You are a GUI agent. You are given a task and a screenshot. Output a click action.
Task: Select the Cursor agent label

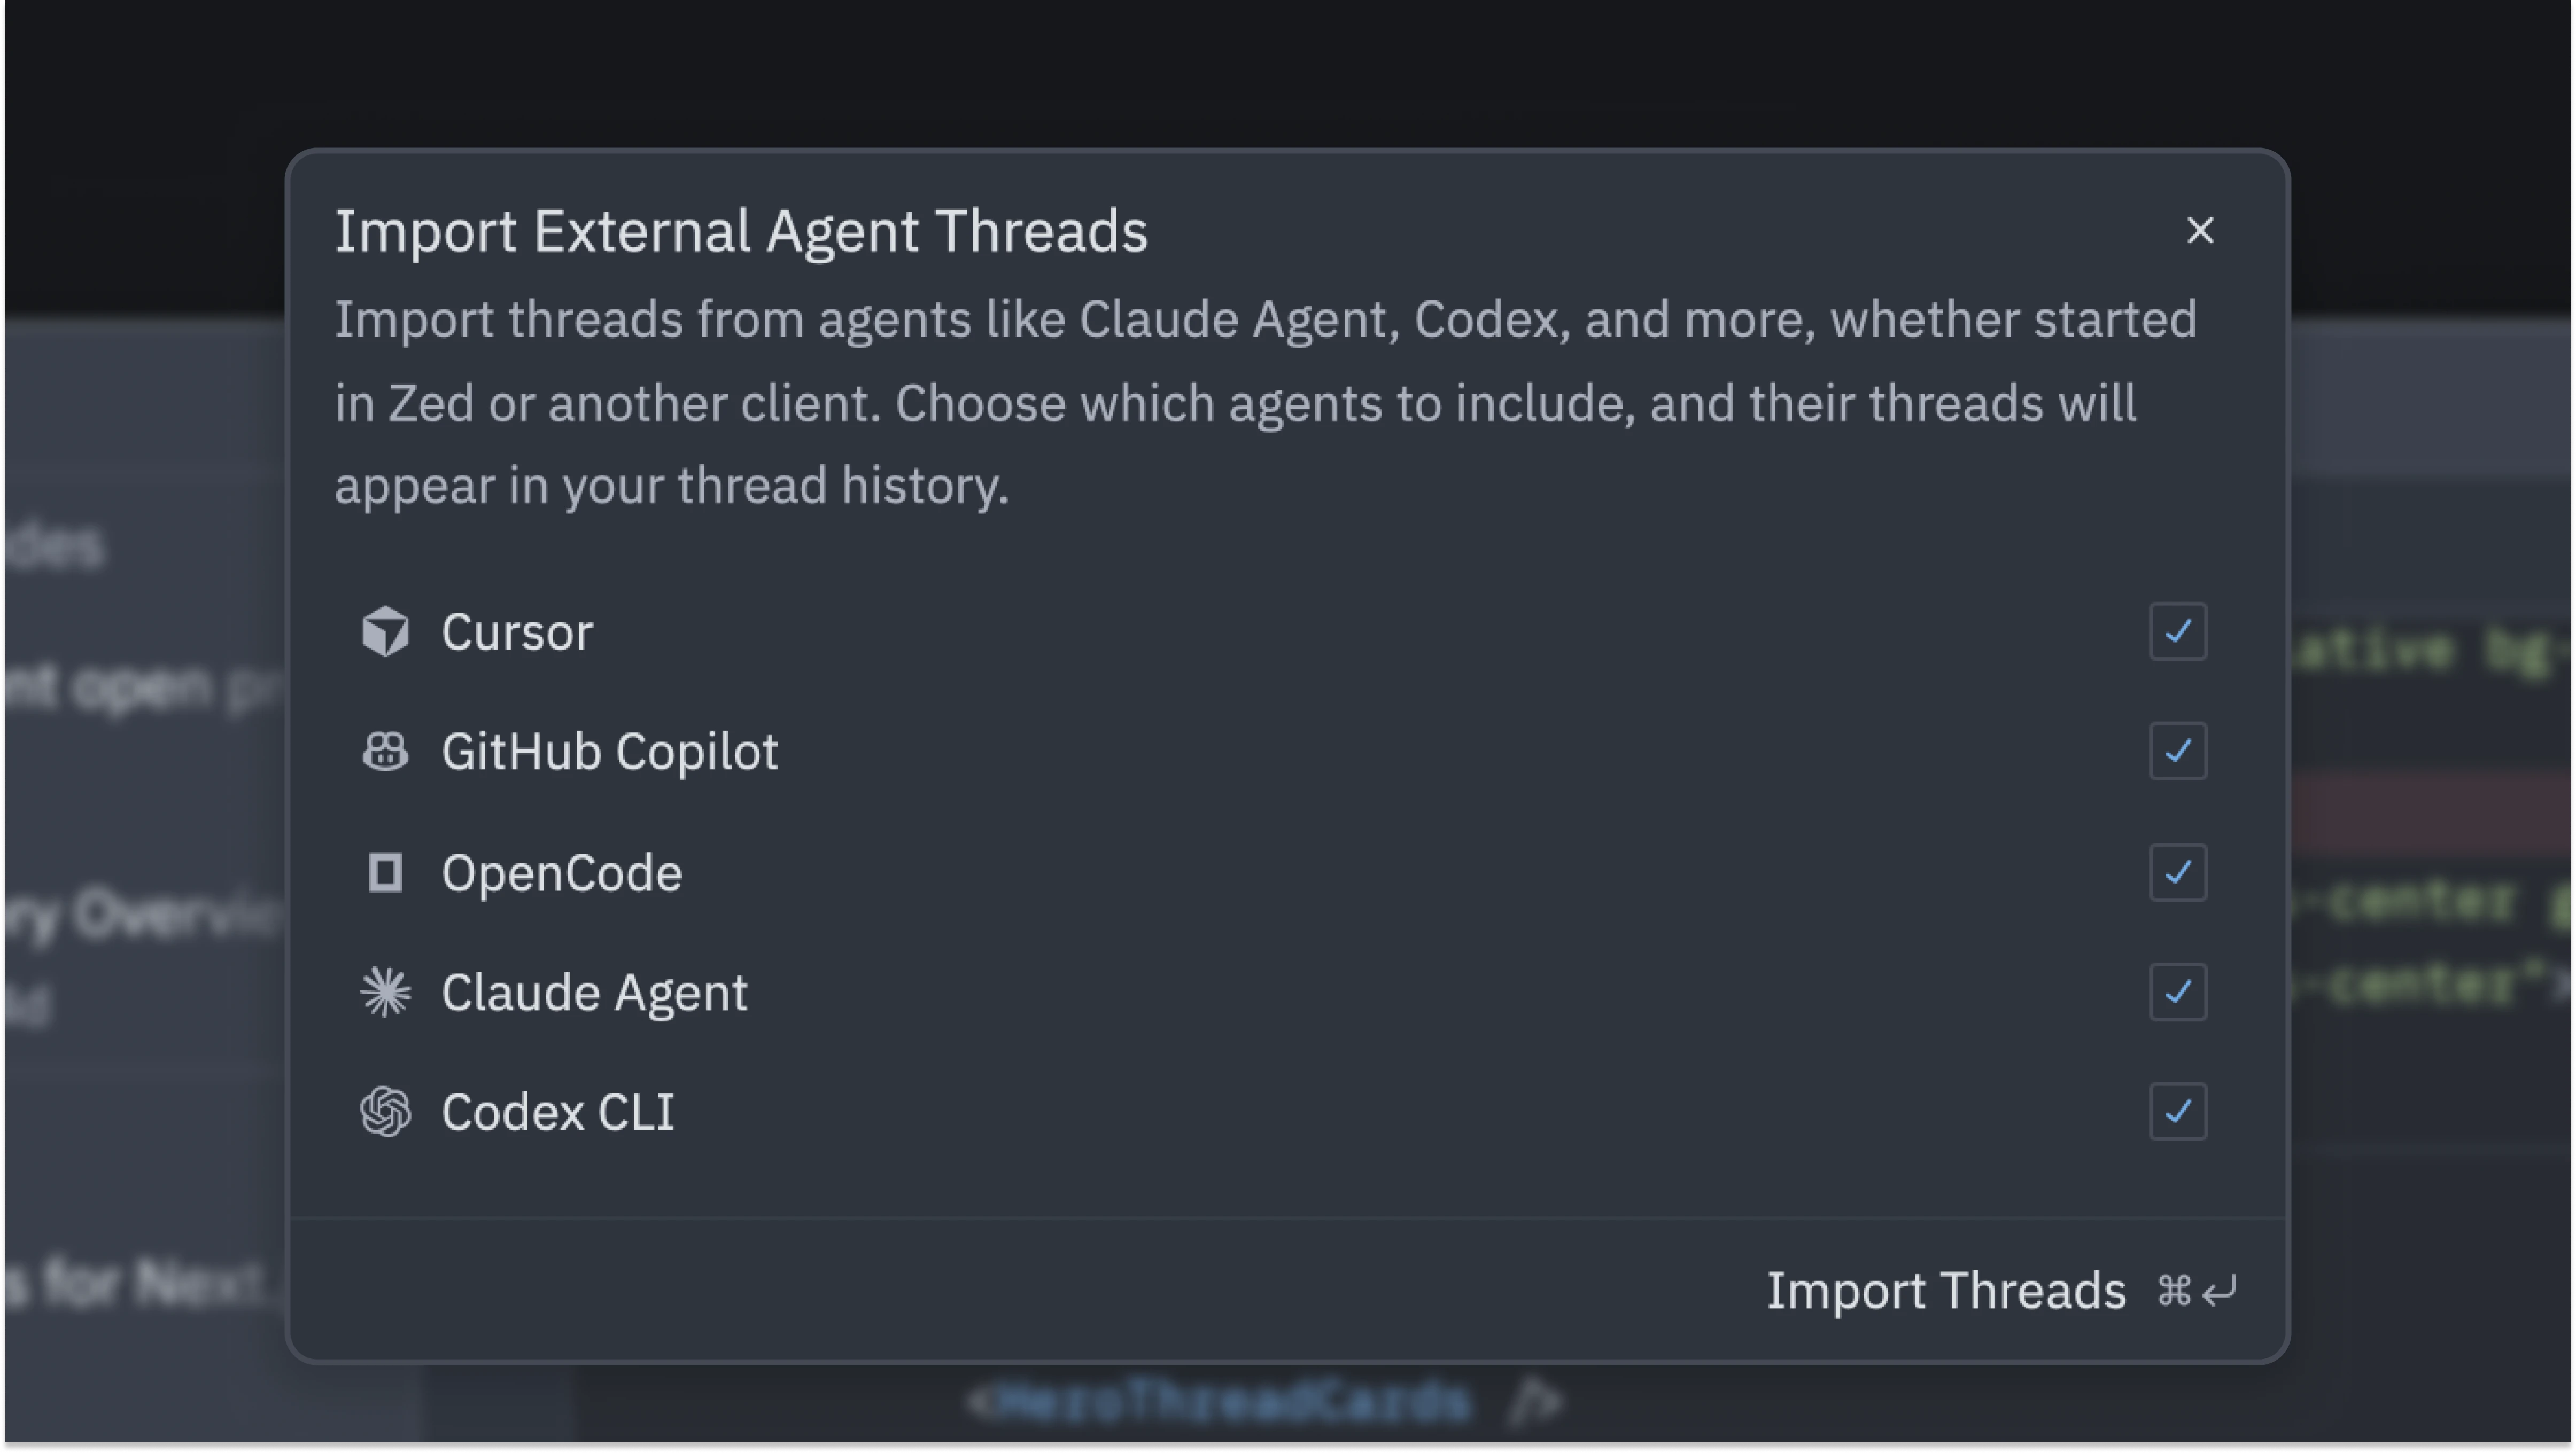pos(517,632)
